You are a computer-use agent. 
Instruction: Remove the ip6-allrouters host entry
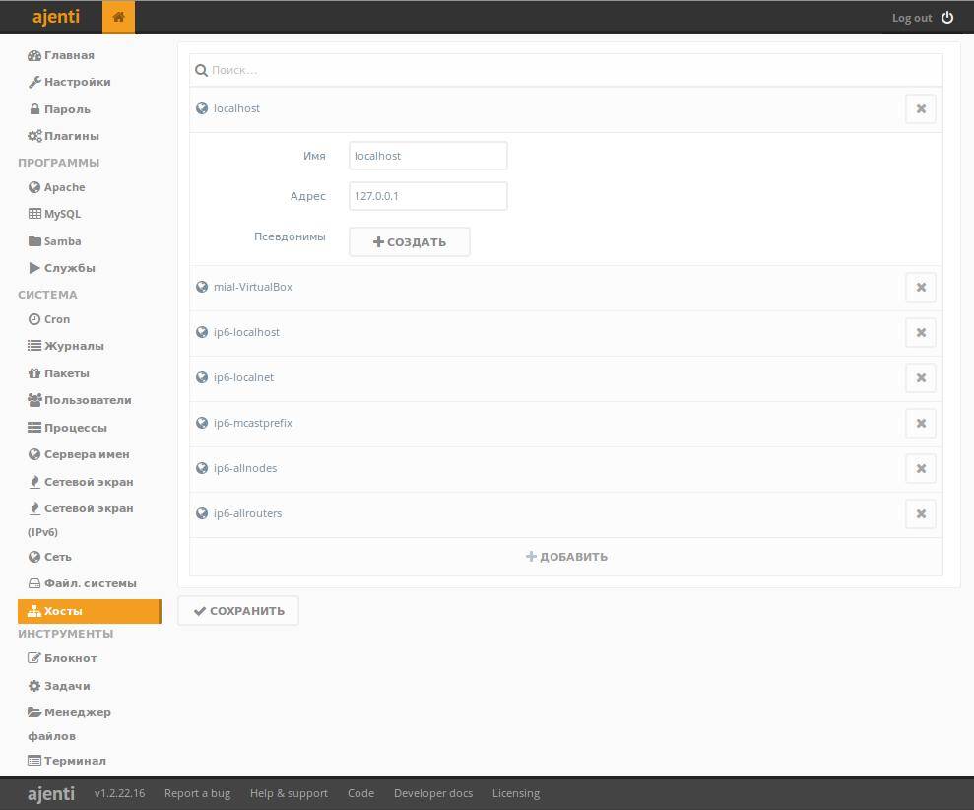920,514
